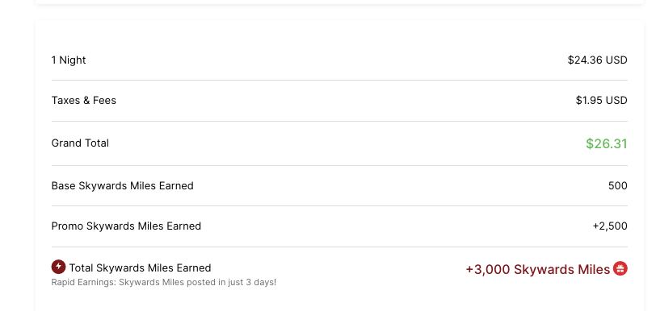The height and width of the screenshot is (311, 656).
Task: Click the red Emirates logo icon beside +3,000 Skywards Miles
Action: pos(620,268)
